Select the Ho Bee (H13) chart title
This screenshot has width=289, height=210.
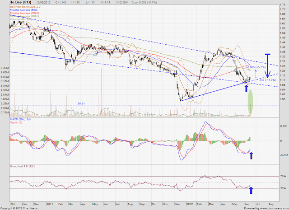coord(20,2)
